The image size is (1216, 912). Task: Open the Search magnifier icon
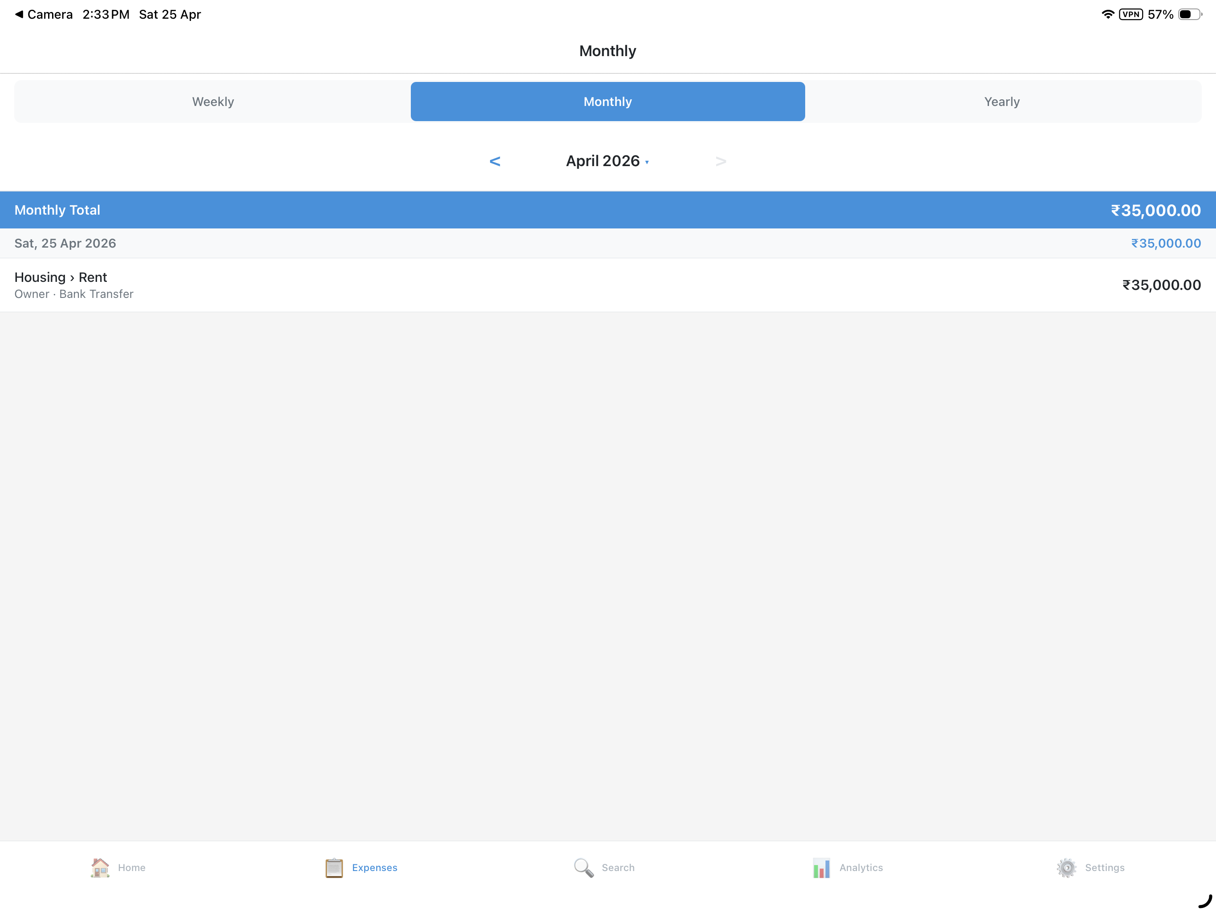(x=584, y=867)
